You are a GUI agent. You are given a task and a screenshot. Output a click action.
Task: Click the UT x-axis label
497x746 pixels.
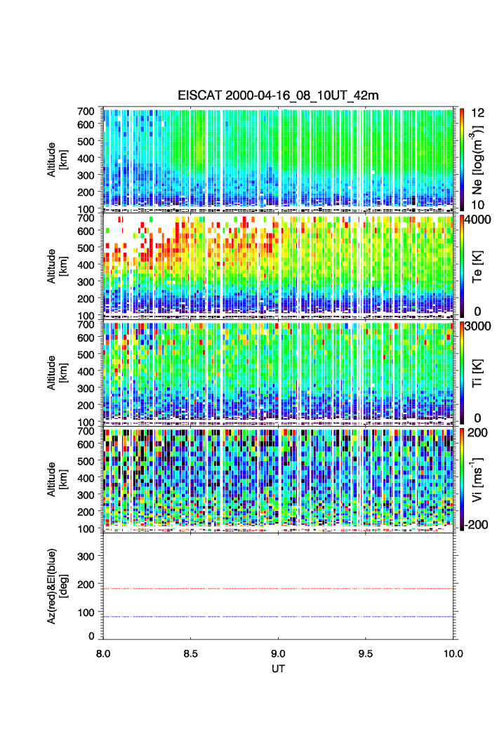pos(278,669)
